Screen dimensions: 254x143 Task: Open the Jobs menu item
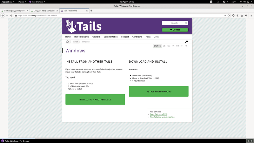tap(156, 37)
